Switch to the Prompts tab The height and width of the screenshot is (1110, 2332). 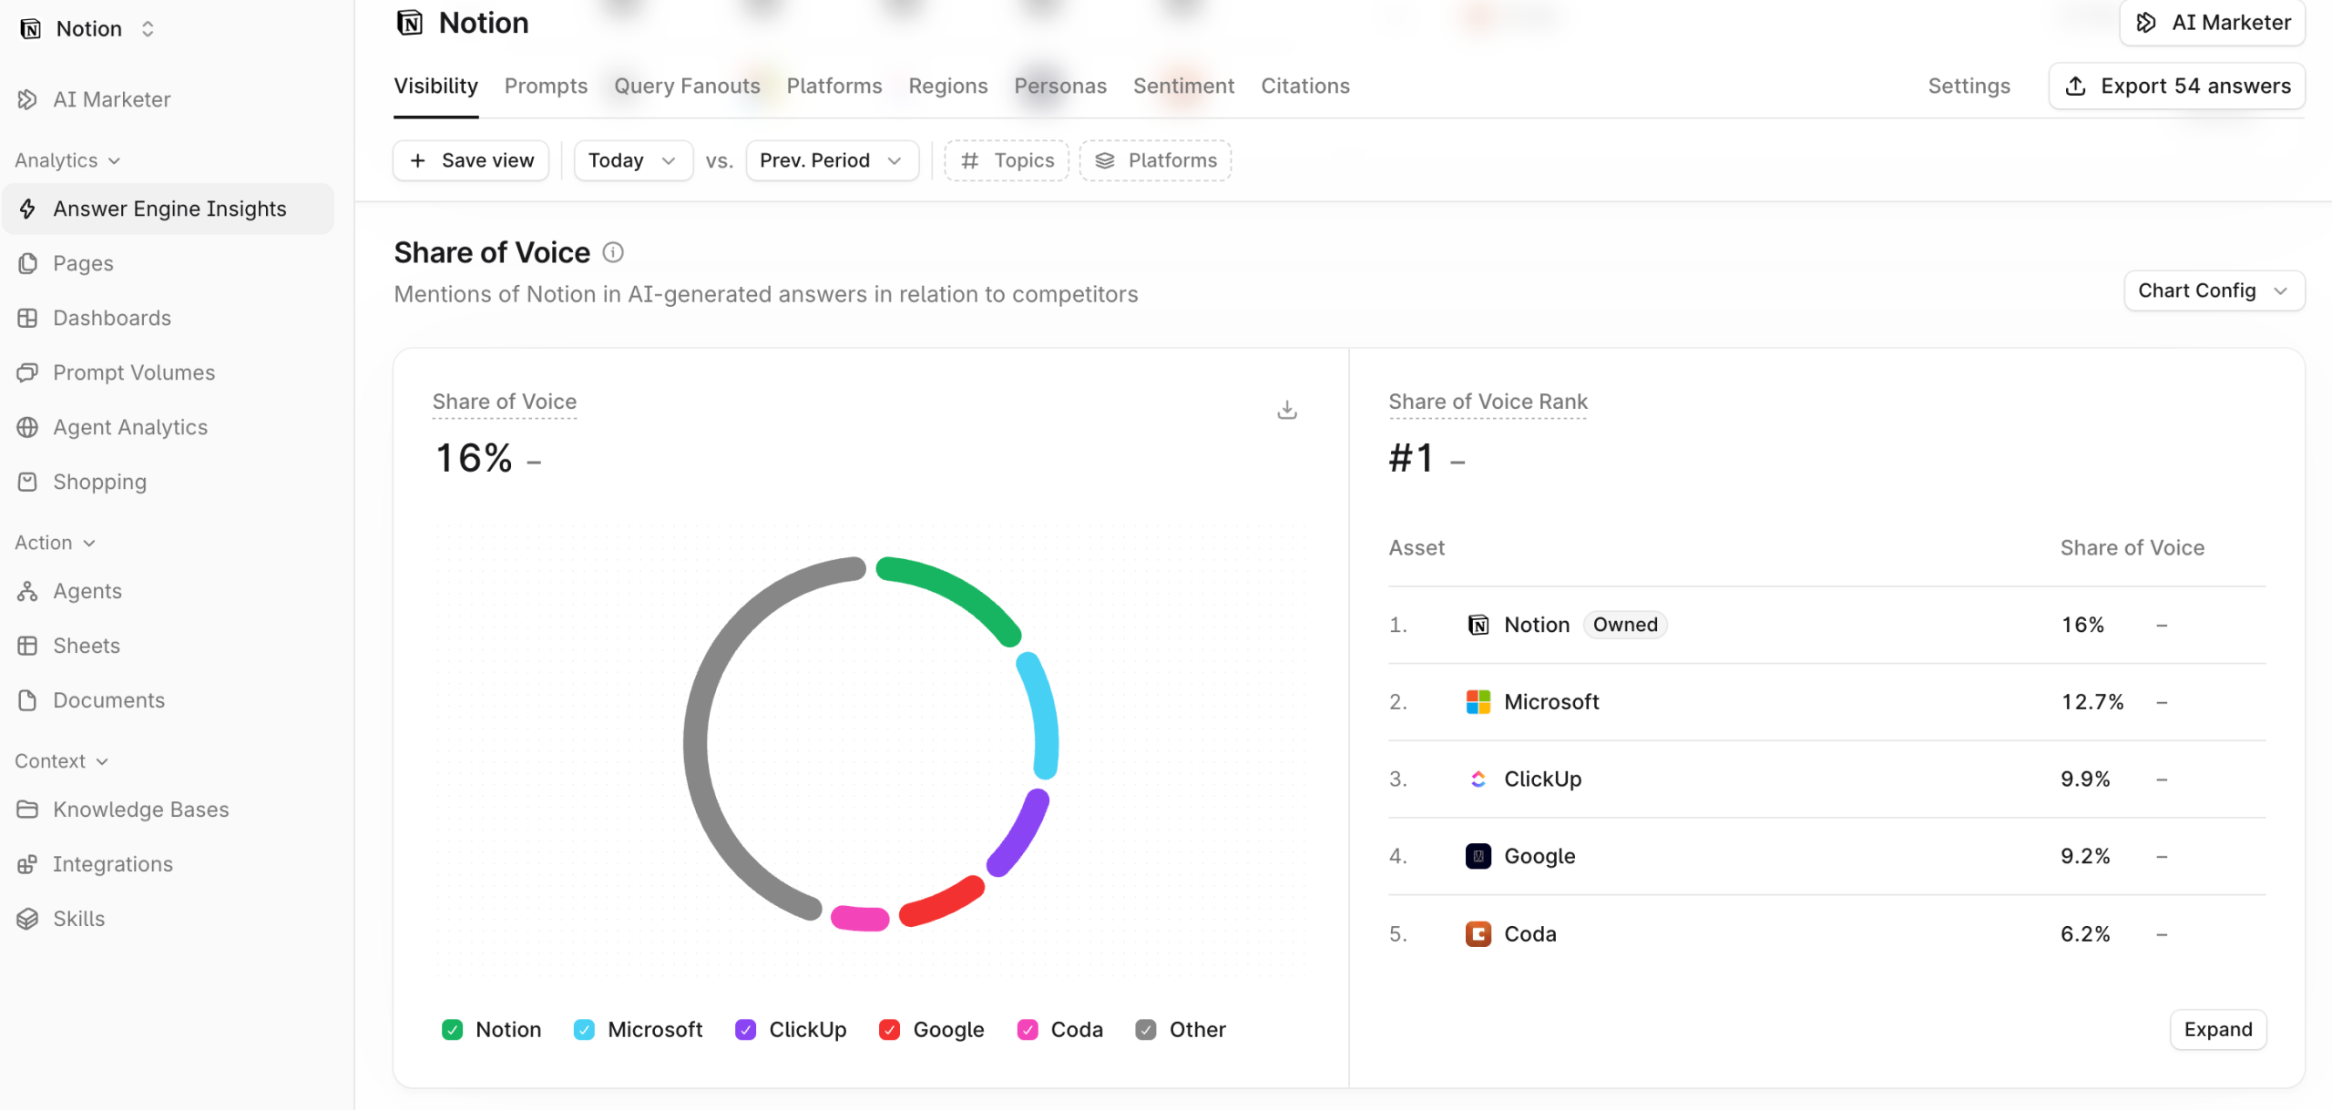pyautogui.click(x=546, y=86)
